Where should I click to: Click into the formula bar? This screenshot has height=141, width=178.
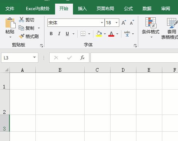[x=134, y=58]
